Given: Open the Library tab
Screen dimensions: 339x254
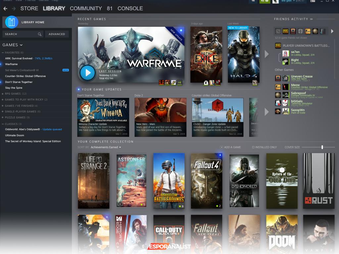Looking at the screenshot, I should click(x=54, y=8).
